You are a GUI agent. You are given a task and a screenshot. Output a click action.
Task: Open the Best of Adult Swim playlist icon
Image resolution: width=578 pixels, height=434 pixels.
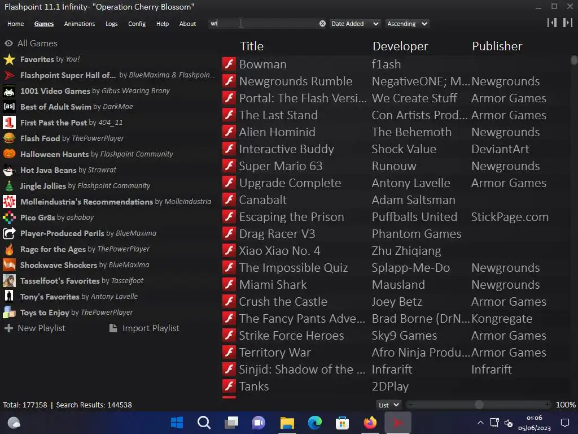(9, 107)
